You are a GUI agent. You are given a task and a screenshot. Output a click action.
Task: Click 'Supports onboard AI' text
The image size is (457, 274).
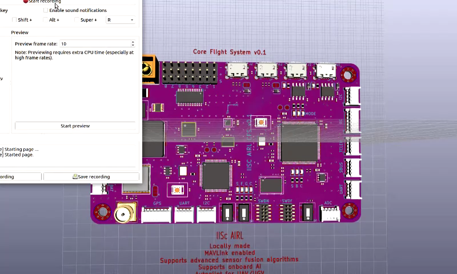230,267
